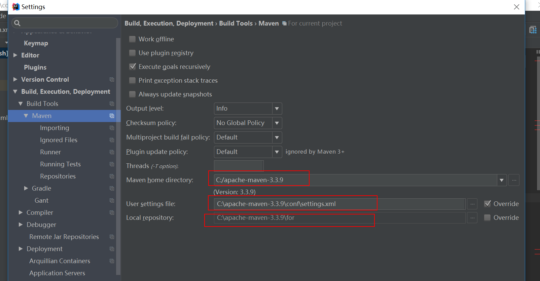Open the Ignored Files page
Image resolution: width=540 pixels, height=281 pixels.
point(59,140)
